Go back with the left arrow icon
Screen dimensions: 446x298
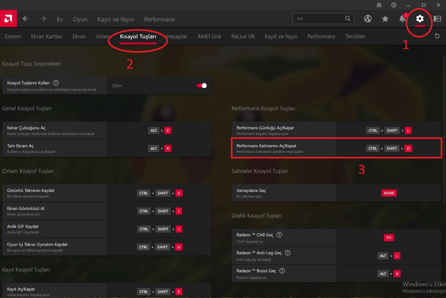tap(25, 19)
